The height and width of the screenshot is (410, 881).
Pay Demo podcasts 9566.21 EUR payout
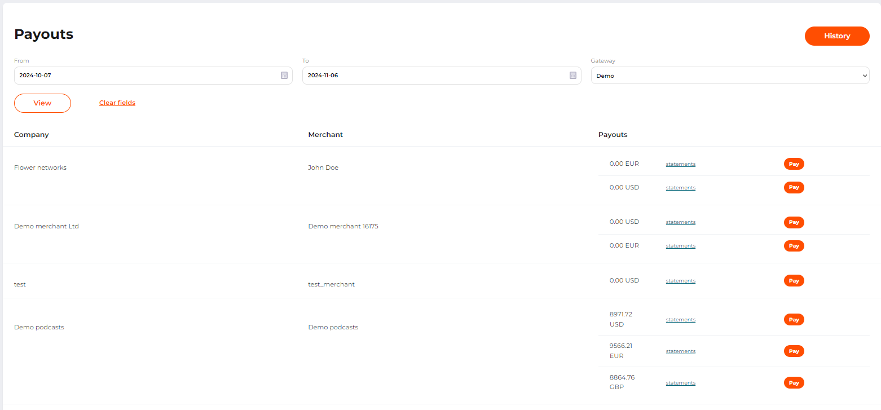tap(794, 351)
